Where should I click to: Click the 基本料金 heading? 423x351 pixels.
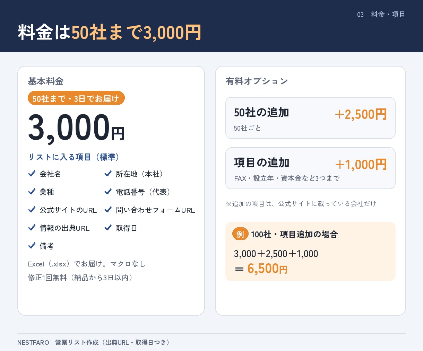(x=46, y=81)
